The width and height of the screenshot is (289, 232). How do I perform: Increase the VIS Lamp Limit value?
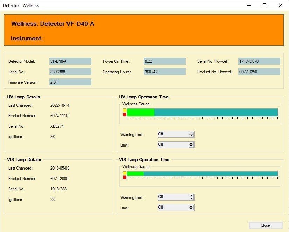point(191,206)
